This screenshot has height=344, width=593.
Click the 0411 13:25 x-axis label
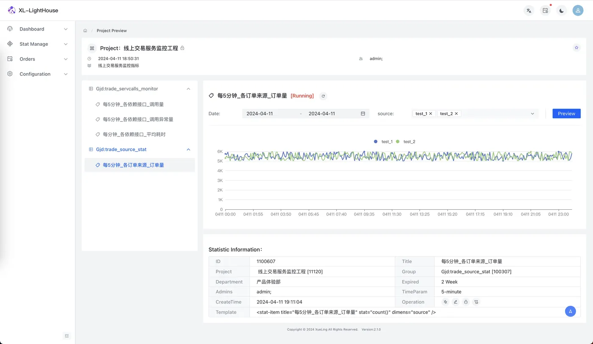tap(419, 214)
